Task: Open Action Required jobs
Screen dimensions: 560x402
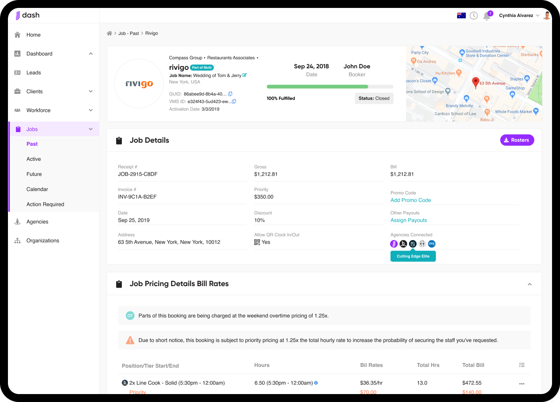Action: 45,204
